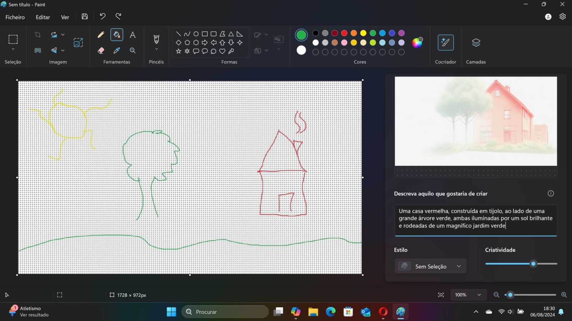Select the primary green color circle
Image resolution: width=572 pixels, height=321 pixels.
click(x=301, y=35)
